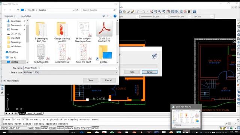Toggle ORTHO mode in status bar
The height and width of the screenshot is (135, 240).
point(44,128)
